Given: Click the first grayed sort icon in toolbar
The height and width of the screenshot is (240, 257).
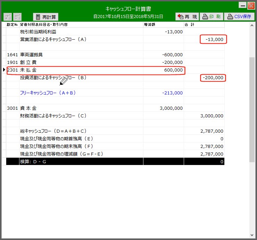Looking at the screenshot, I should coord(8,17).
